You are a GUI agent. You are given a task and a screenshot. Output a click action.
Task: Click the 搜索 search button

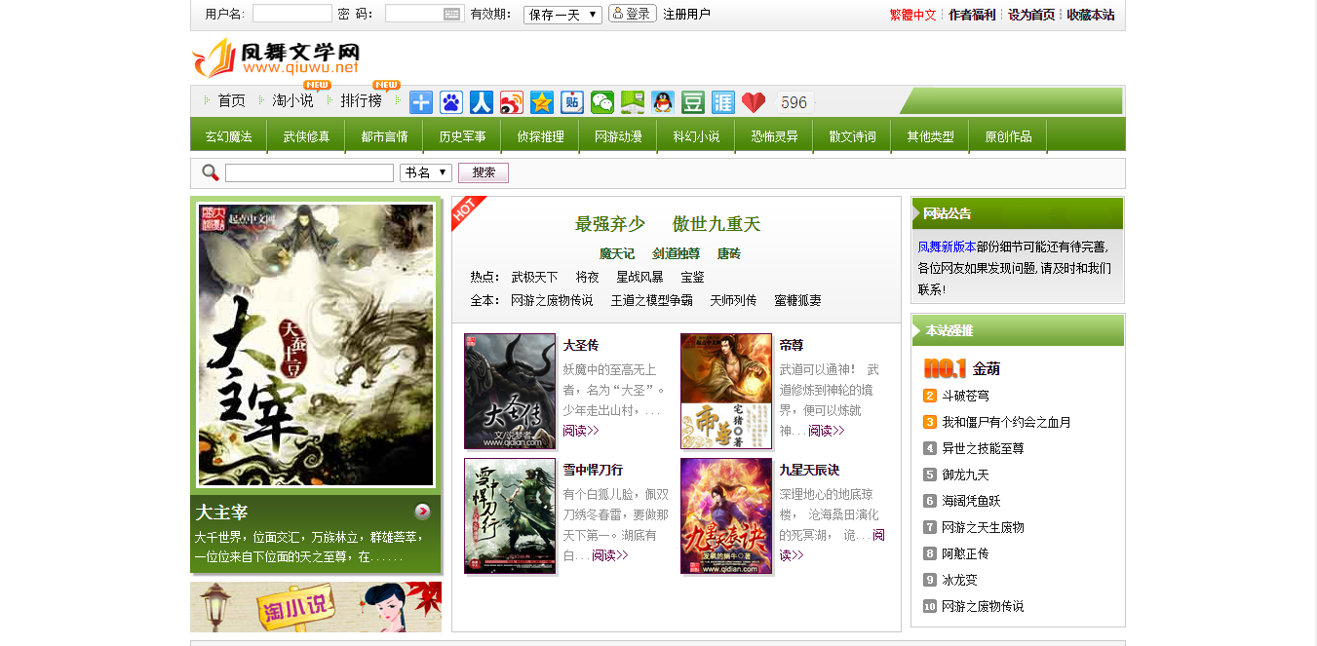click(x=484, y=172)
